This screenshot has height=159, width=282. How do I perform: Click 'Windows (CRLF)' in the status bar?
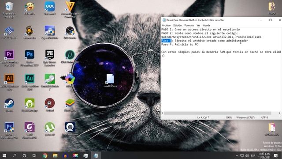[x=245, y=117]
